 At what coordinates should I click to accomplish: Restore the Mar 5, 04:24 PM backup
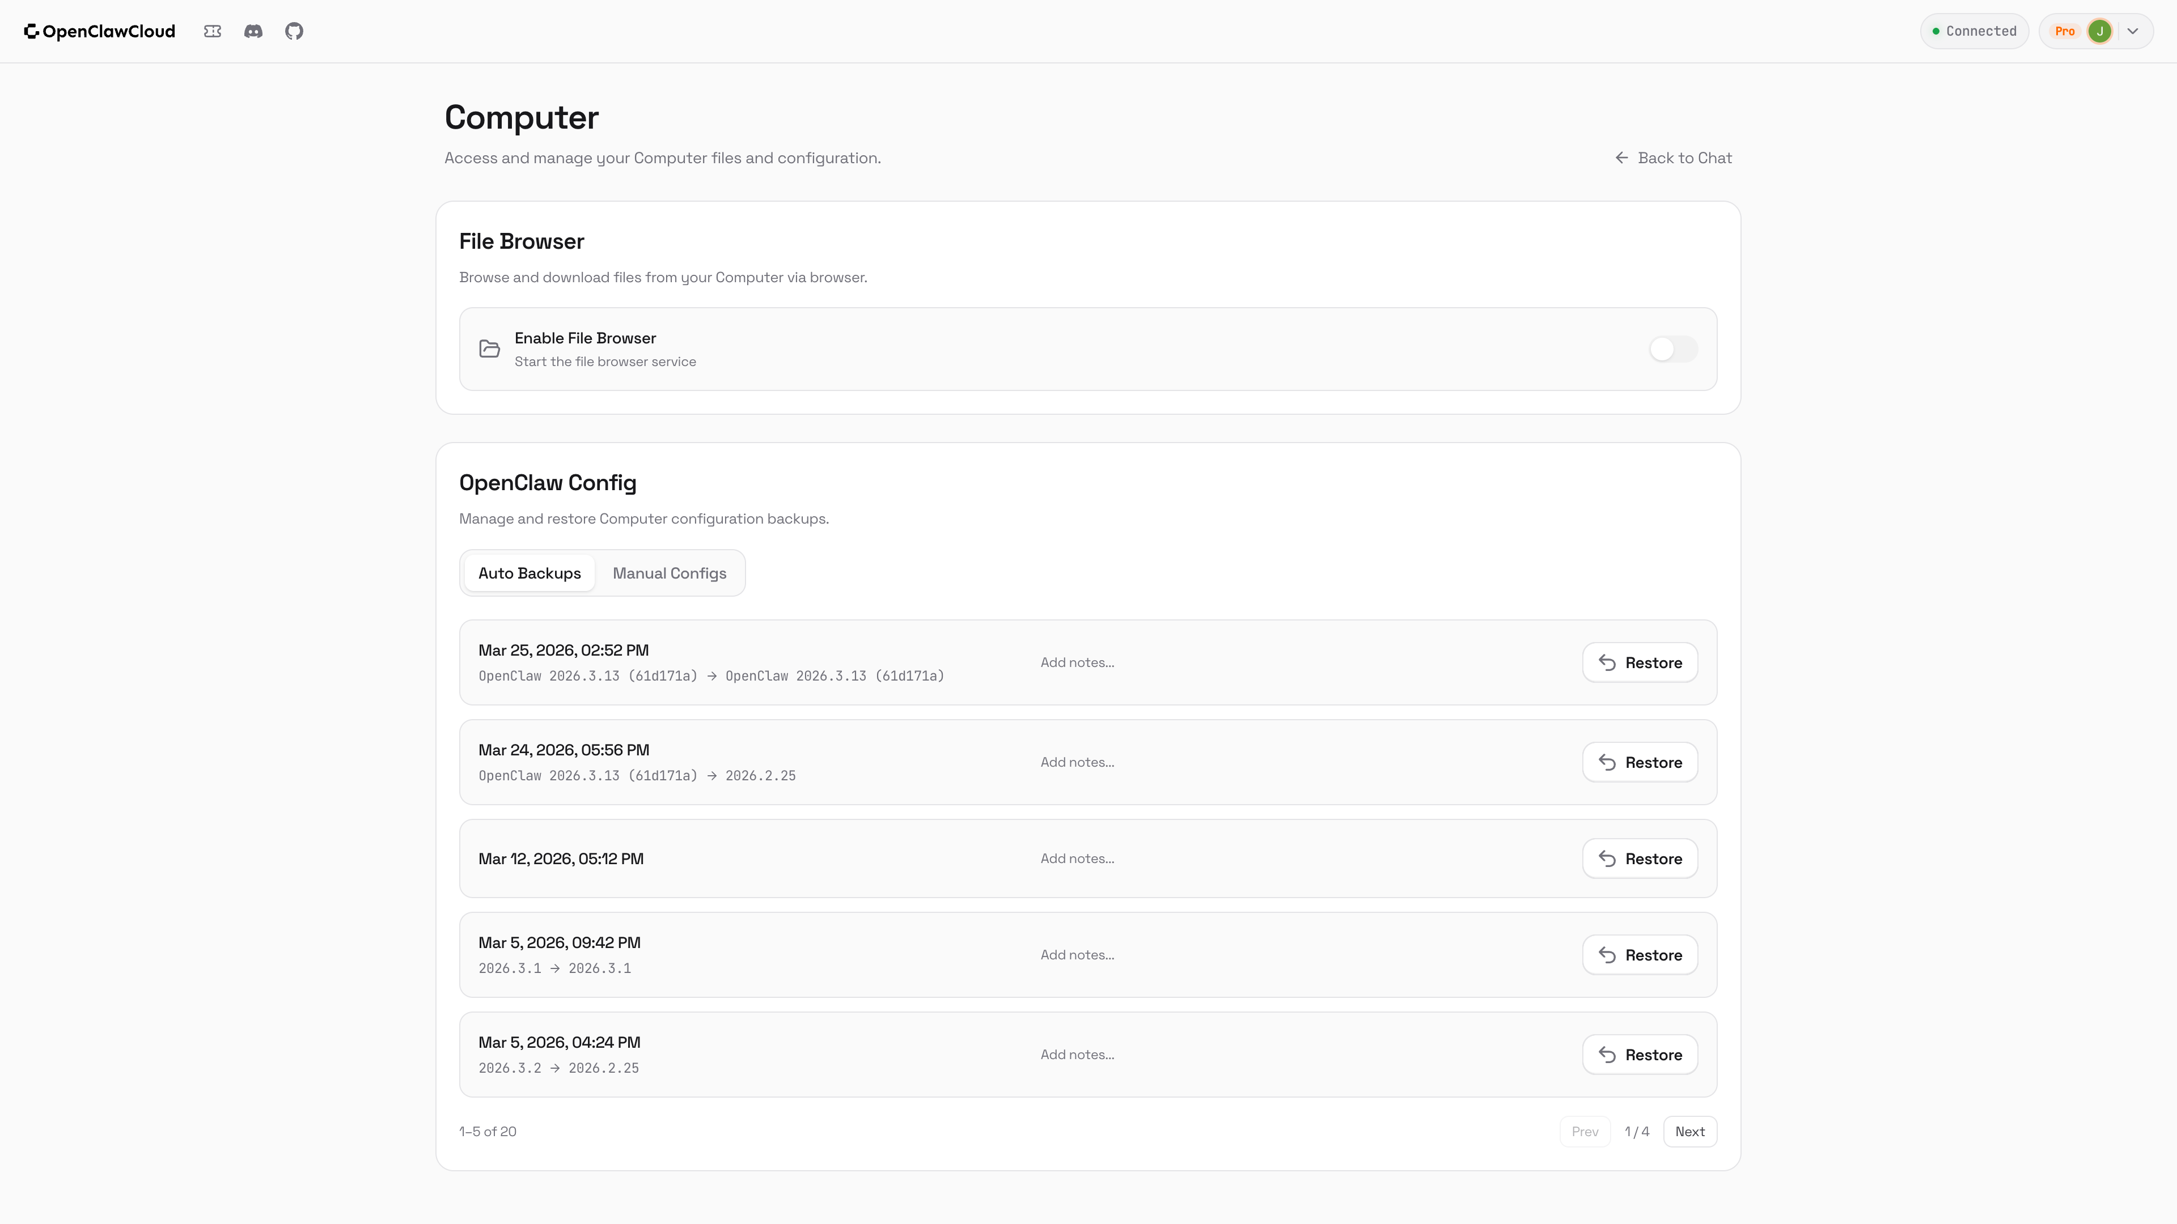click(1640, 1054)
